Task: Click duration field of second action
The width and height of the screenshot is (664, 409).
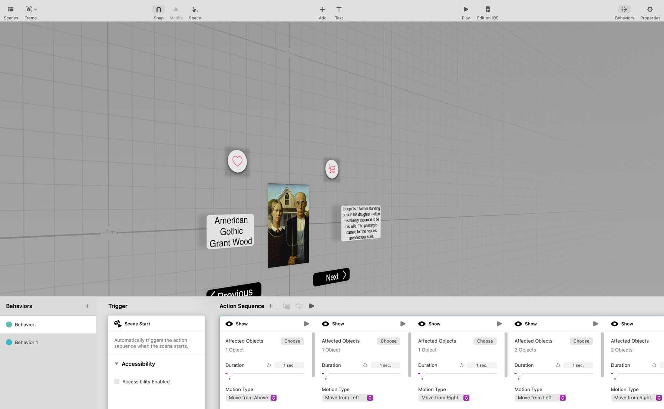Action: pos(386,365)
